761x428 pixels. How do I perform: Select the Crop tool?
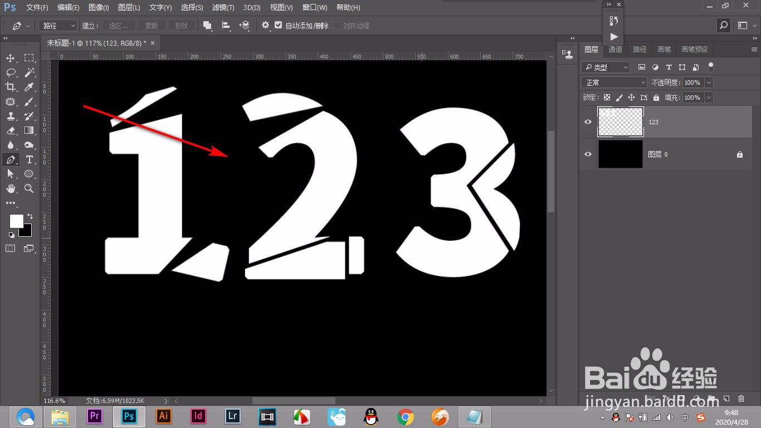pyautogui.click(x=11, y=87)
